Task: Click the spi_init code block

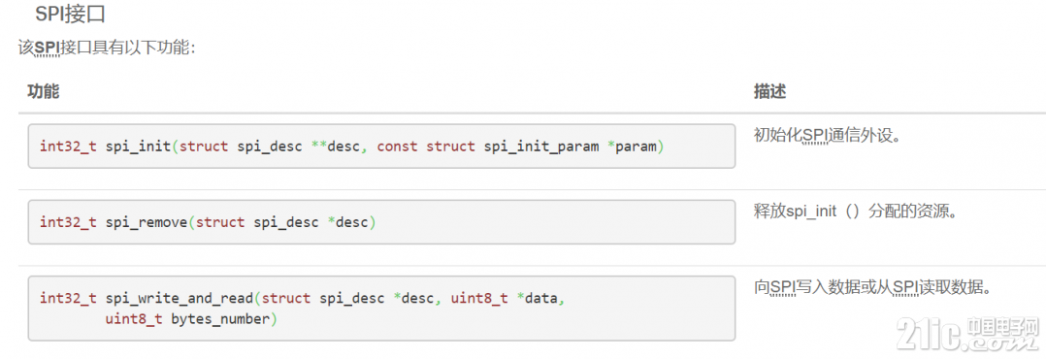Action: [x=381, y=147]
